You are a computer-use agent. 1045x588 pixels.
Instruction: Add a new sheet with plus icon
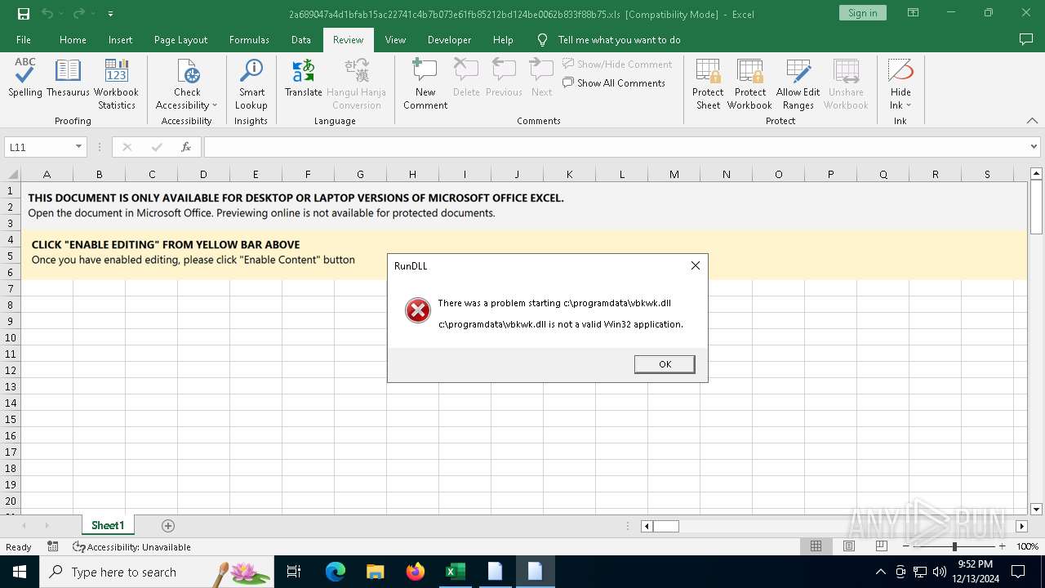[168, 526]
